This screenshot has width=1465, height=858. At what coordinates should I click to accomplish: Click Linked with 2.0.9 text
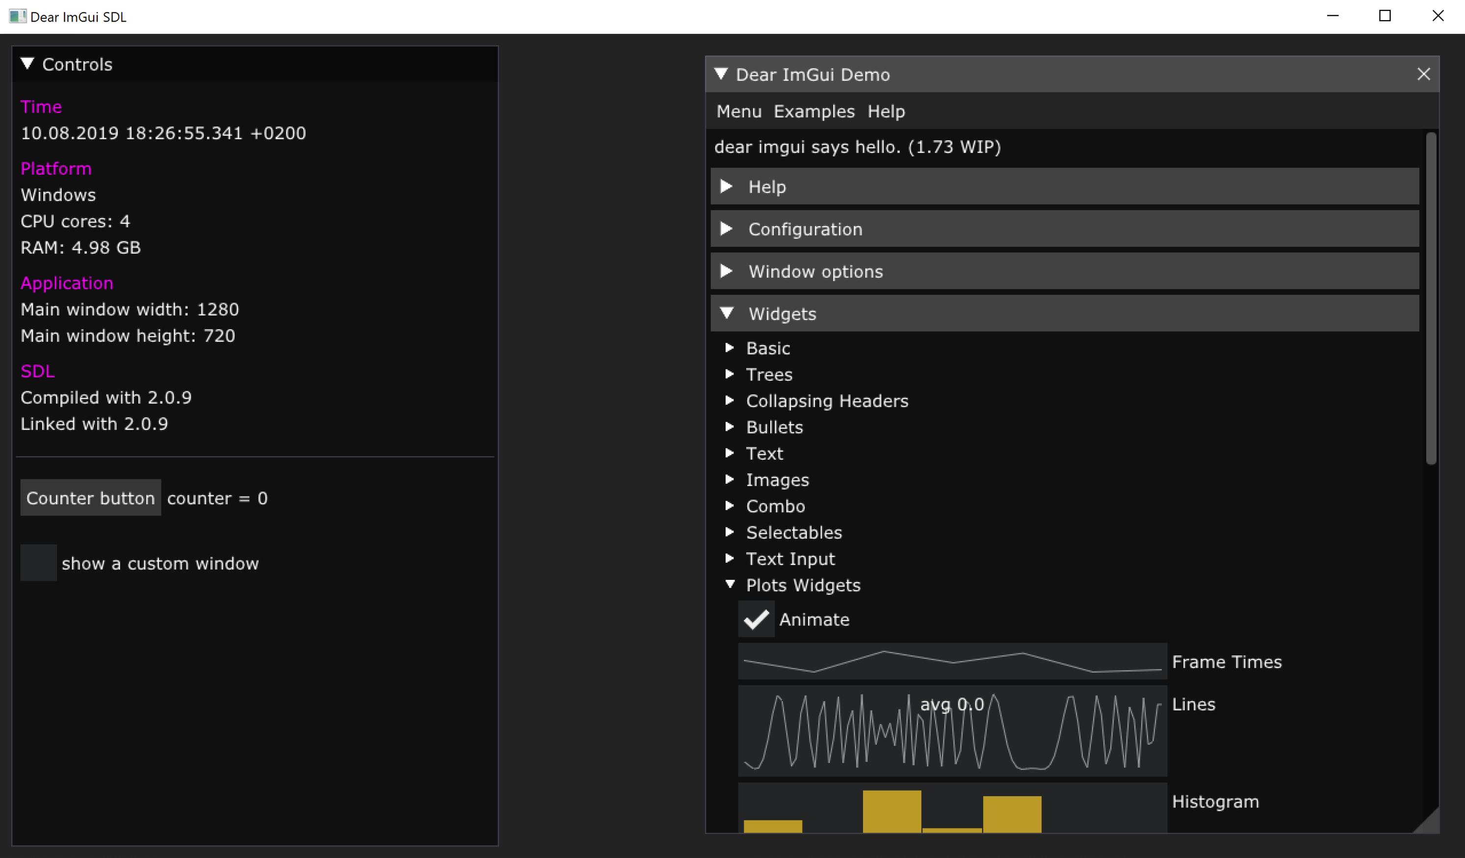pyautogui.click(x=94, y=424)
